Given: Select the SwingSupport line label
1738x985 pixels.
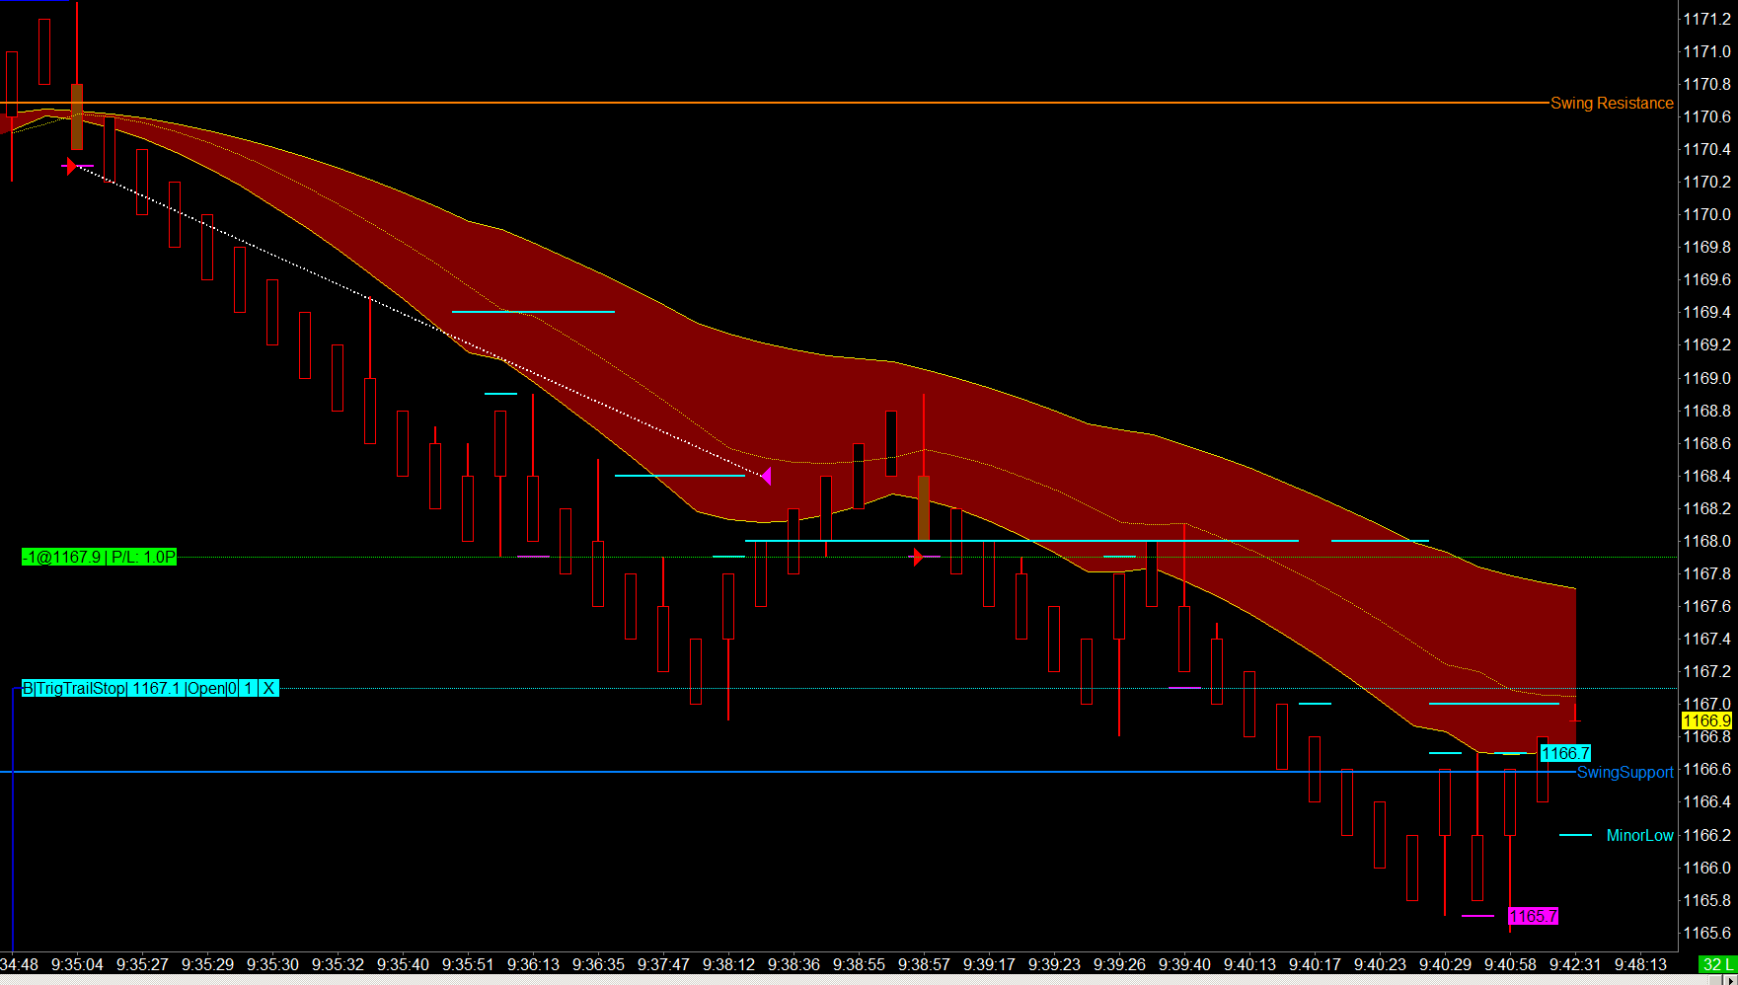Looking at the screenshot, I should [x=1625, y=772].
